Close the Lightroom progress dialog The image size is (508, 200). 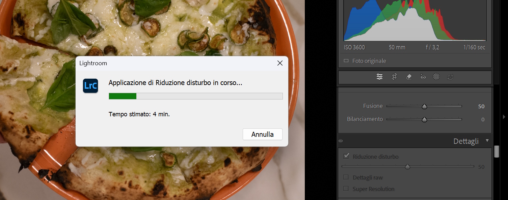[x=280, y=63]
